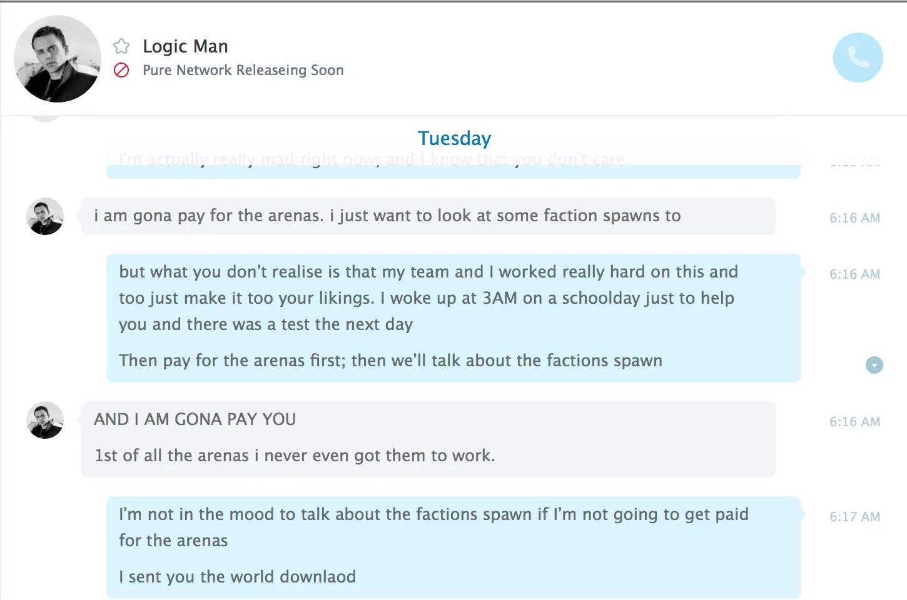Click the "I'm not in the mood" message
The width and height of the screenshot is (907, 600).
(x=433, y=527)
